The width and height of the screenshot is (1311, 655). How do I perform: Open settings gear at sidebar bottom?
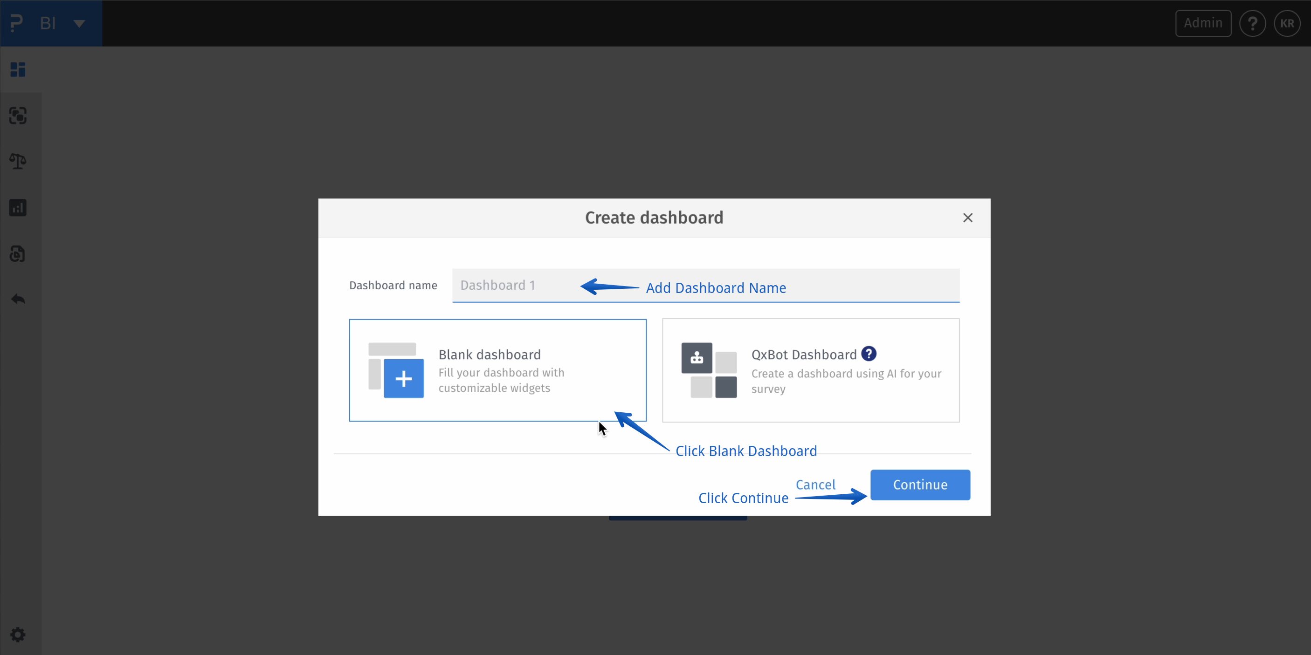(18, 634)
